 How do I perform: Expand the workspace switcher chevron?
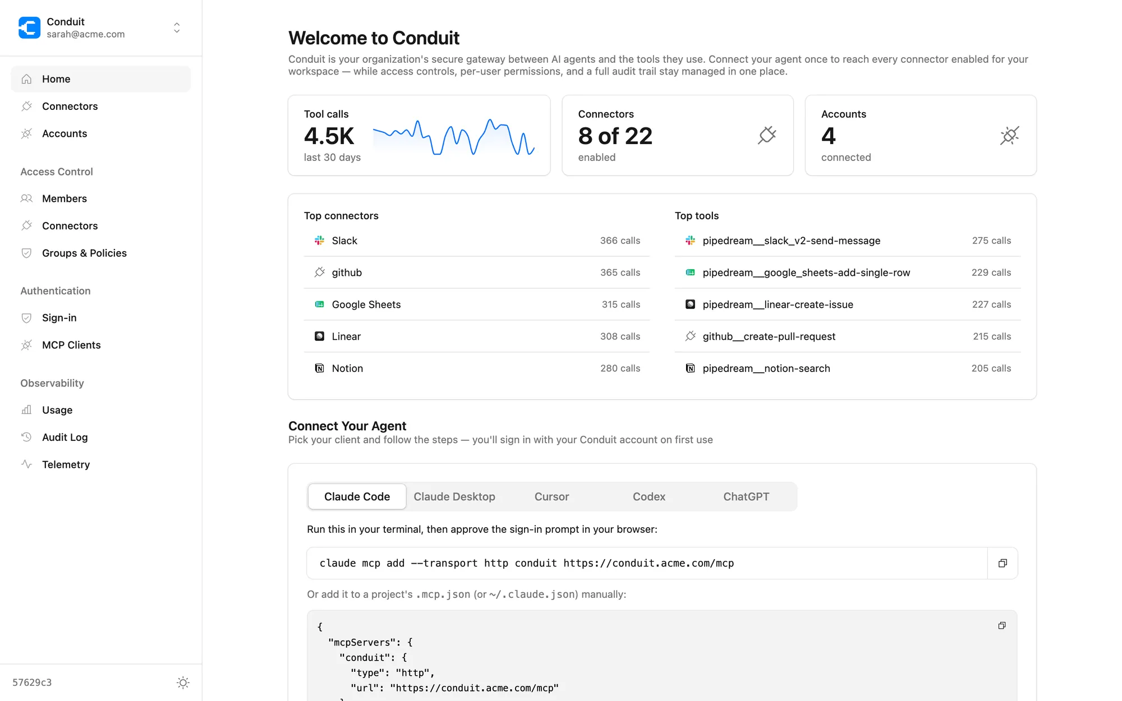[177, 27]
